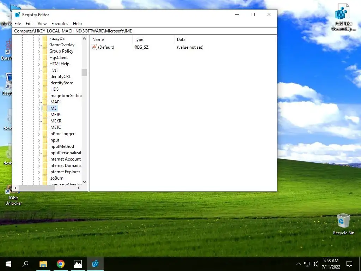Open the File menu
This screenshot has height=271, width=361.
(x=18, y=24)
